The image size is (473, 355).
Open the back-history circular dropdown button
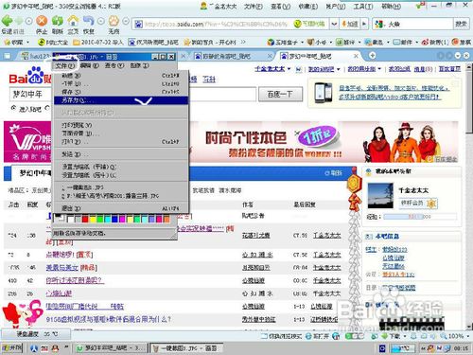tap(28, 21)
